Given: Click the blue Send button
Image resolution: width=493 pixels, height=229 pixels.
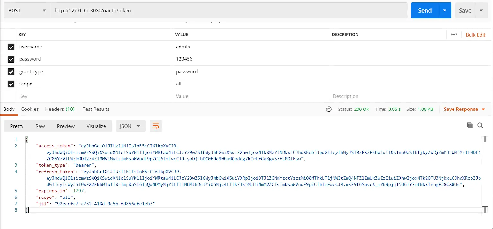Looking at the screenshot, I should click(x=425, y=10).
